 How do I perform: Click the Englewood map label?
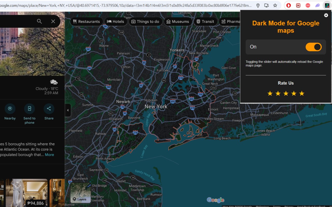click(162, 60)
